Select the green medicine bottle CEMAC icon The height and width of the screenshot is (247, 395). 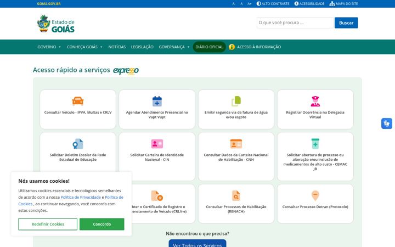point(315,144)
